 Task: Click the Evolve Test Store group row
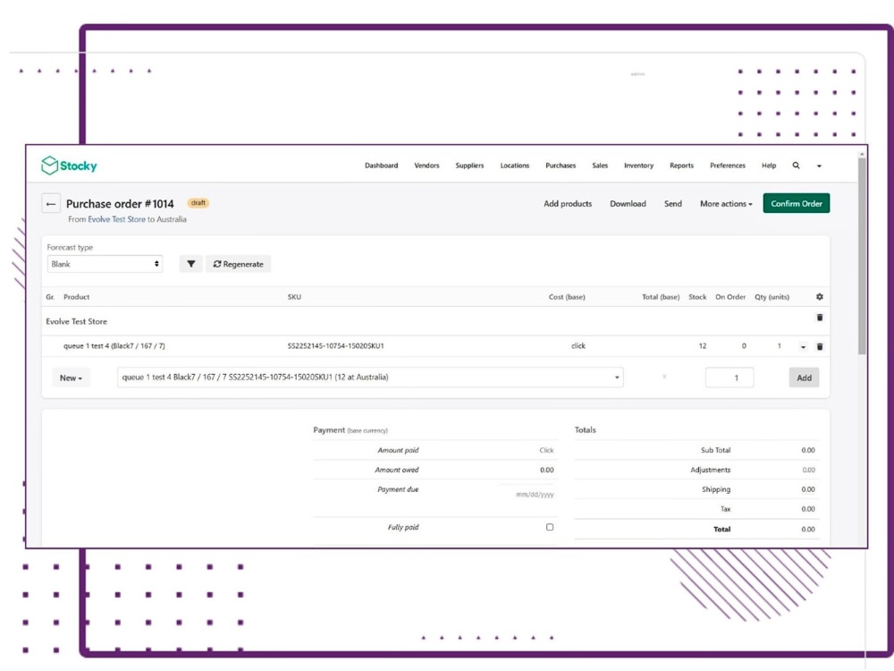tap(435, 321)
